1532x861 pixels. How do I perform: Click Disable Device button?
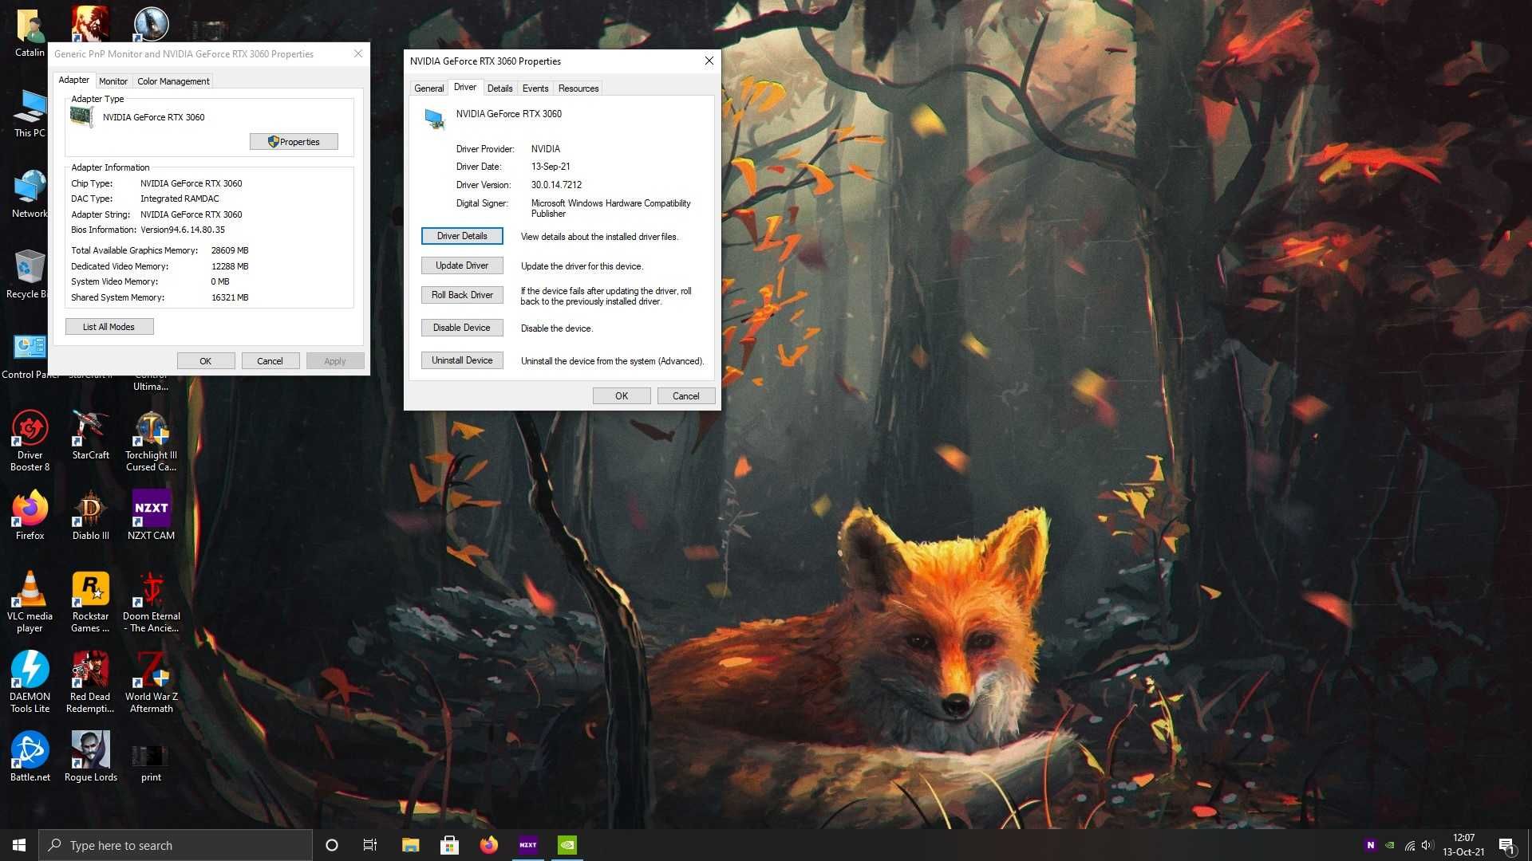462,328
